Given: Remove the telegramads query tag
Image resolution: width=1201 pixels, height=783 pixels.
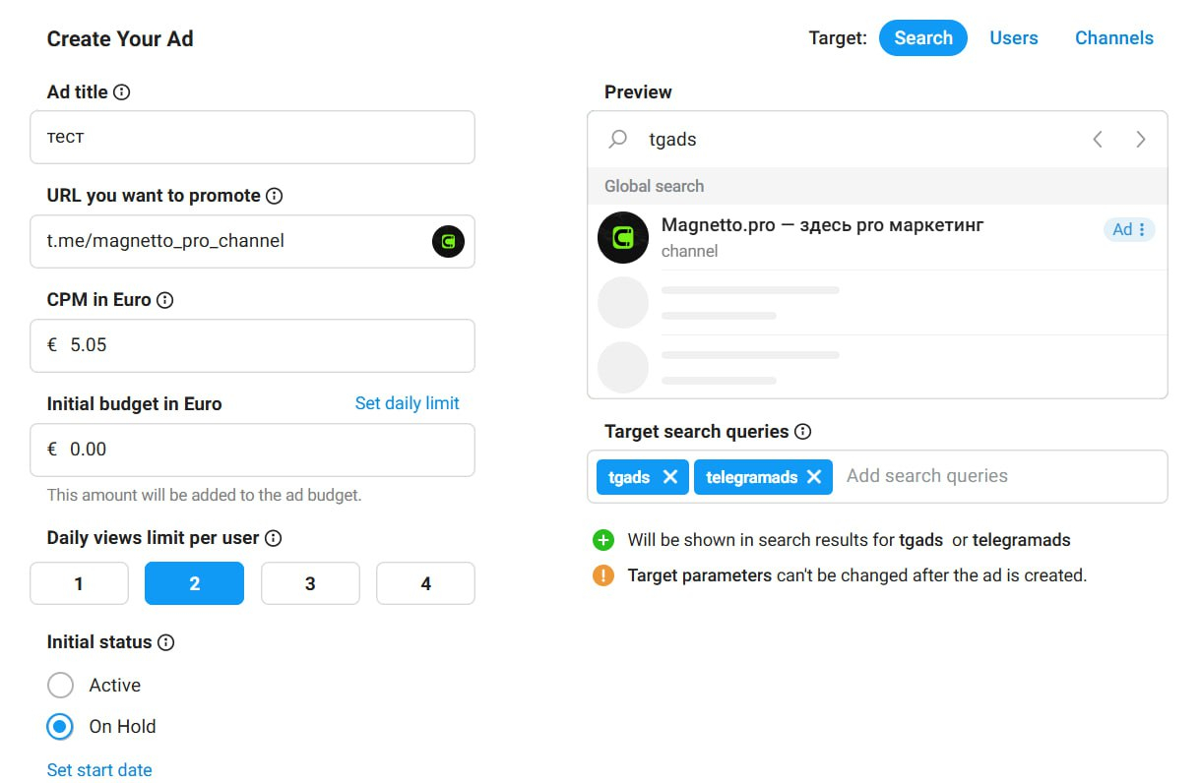Looking at the screenshot, I should coord(814,477).
